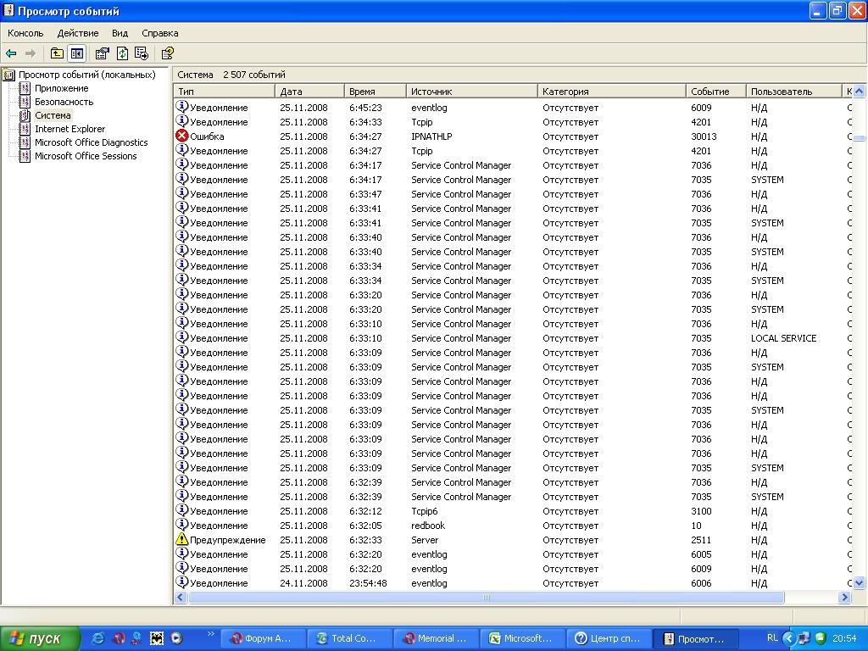
Task: Select the IPNATHLP error event row
Action: click(x=431, y=136)
